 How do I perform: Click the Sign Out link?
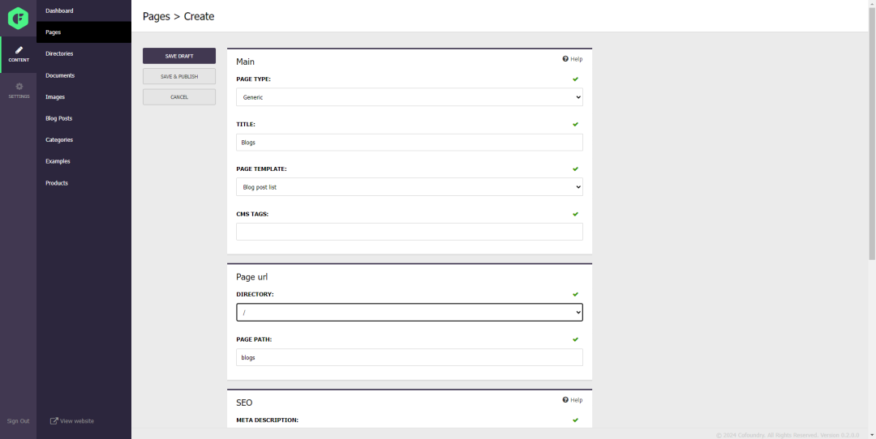18,421
